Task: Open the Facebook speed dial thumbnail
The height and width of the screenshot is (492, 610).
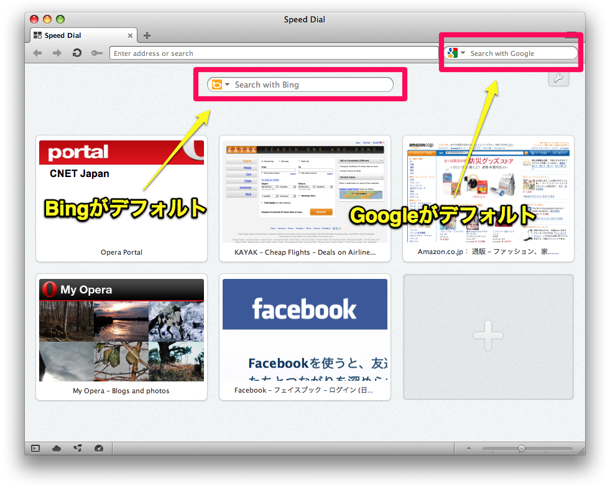Action: (305, 337)
